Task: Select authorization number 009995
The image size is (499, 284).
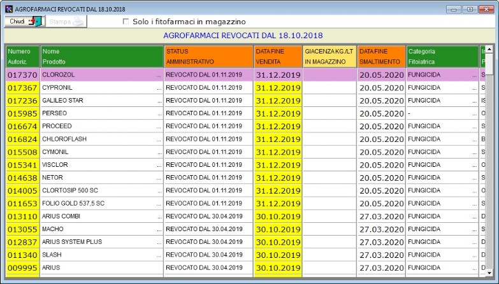Action: pyautogui.click(x=22, y=268)
